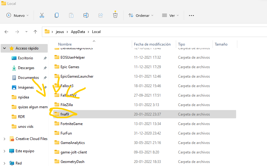Select the GameAnalytics folder

(x=72, y=143)
